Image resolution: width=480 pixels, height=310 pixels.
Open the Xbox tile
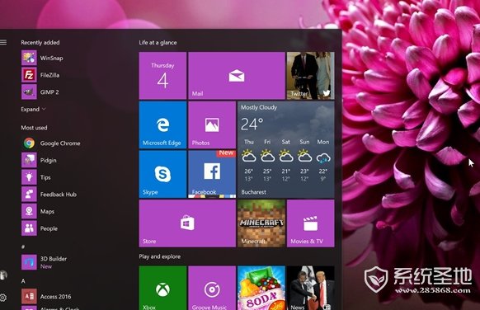coord(162,288)
